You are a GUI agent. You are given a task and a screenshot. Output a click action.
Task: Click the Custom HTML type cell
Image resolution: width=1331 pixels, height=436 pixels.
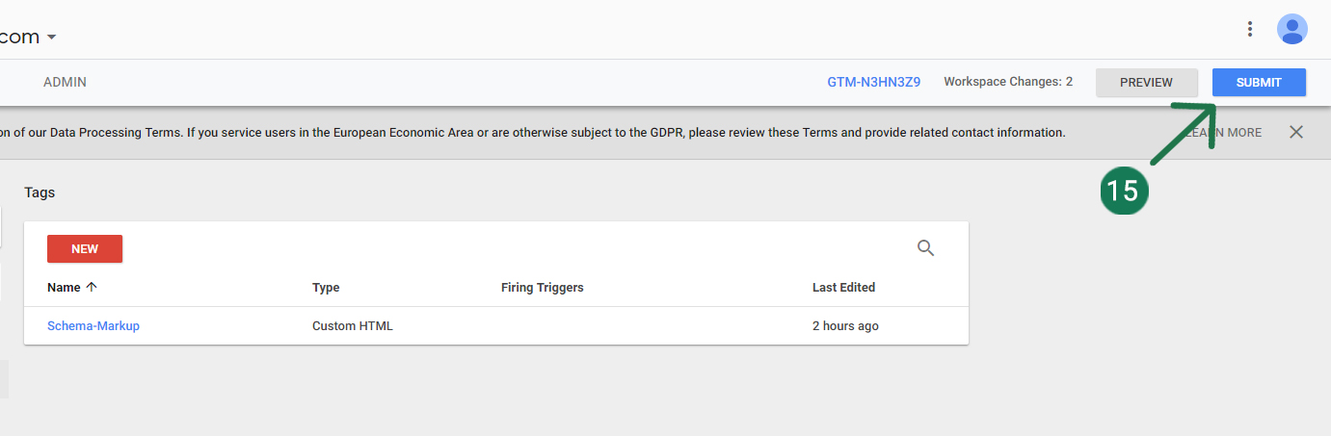pos(353,326)
